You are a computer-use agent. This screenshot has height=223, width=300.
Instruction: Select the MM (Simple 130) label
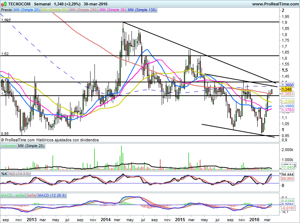142,10
